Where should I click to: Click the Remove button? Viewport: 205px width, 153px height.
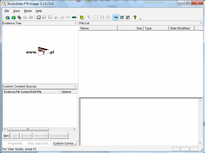tap(26, 136)
